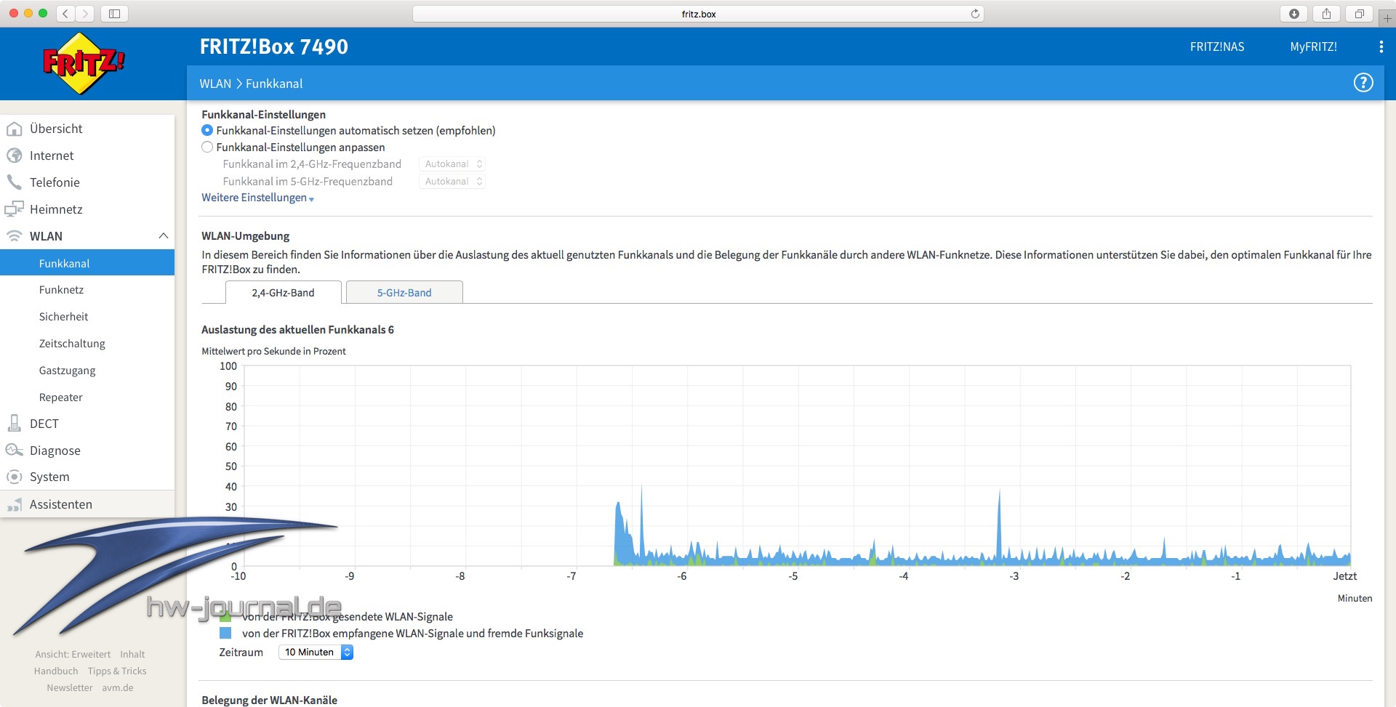Screen dimensions: 1396x707
Task: Open Funkkanal in the sidebar
Action: pyautogui.click(x=87, y=263)
